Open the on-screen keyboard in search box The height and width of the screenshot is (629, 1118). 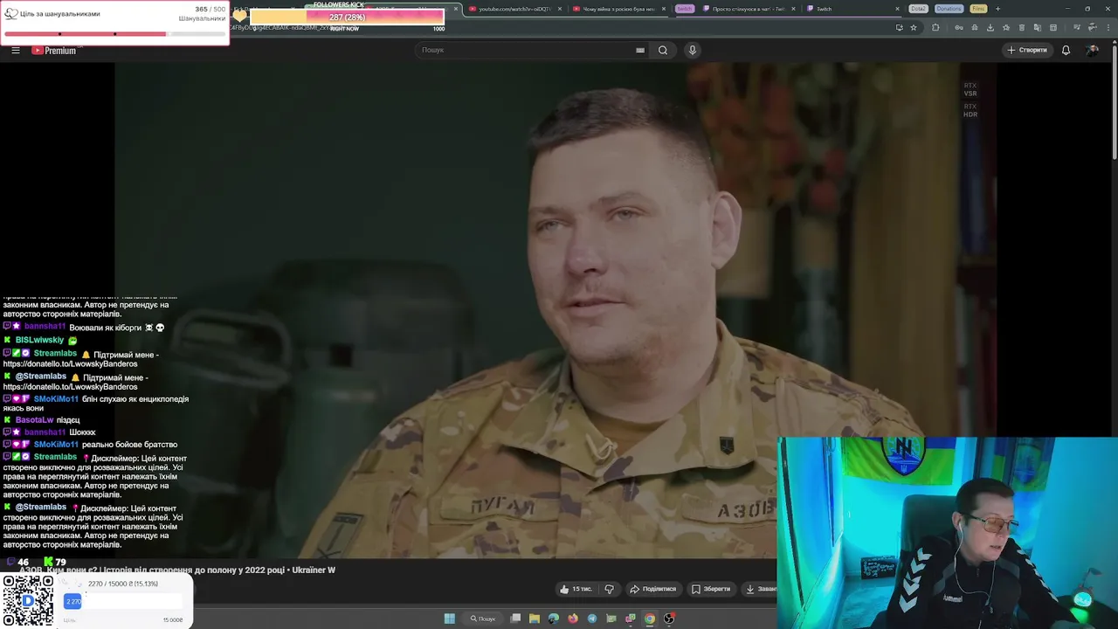[640, 50]
